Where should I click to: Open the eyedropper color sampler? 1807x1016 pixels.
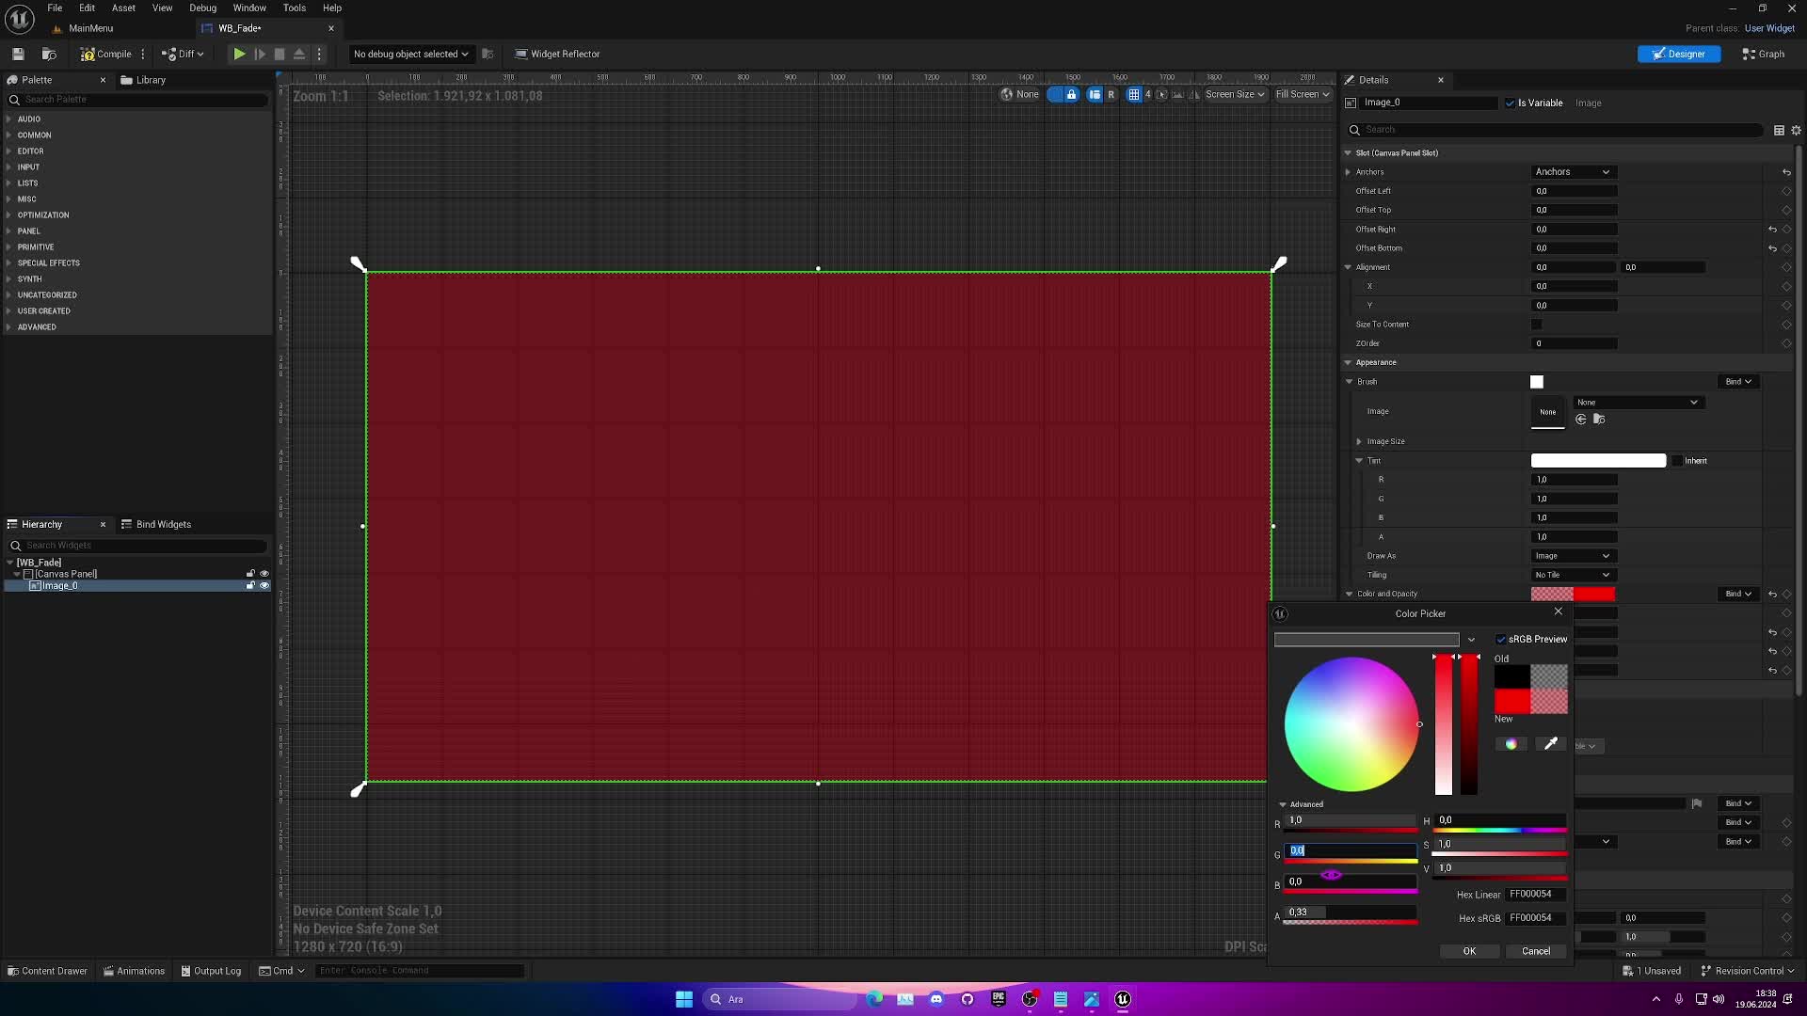pos(1551,744)
